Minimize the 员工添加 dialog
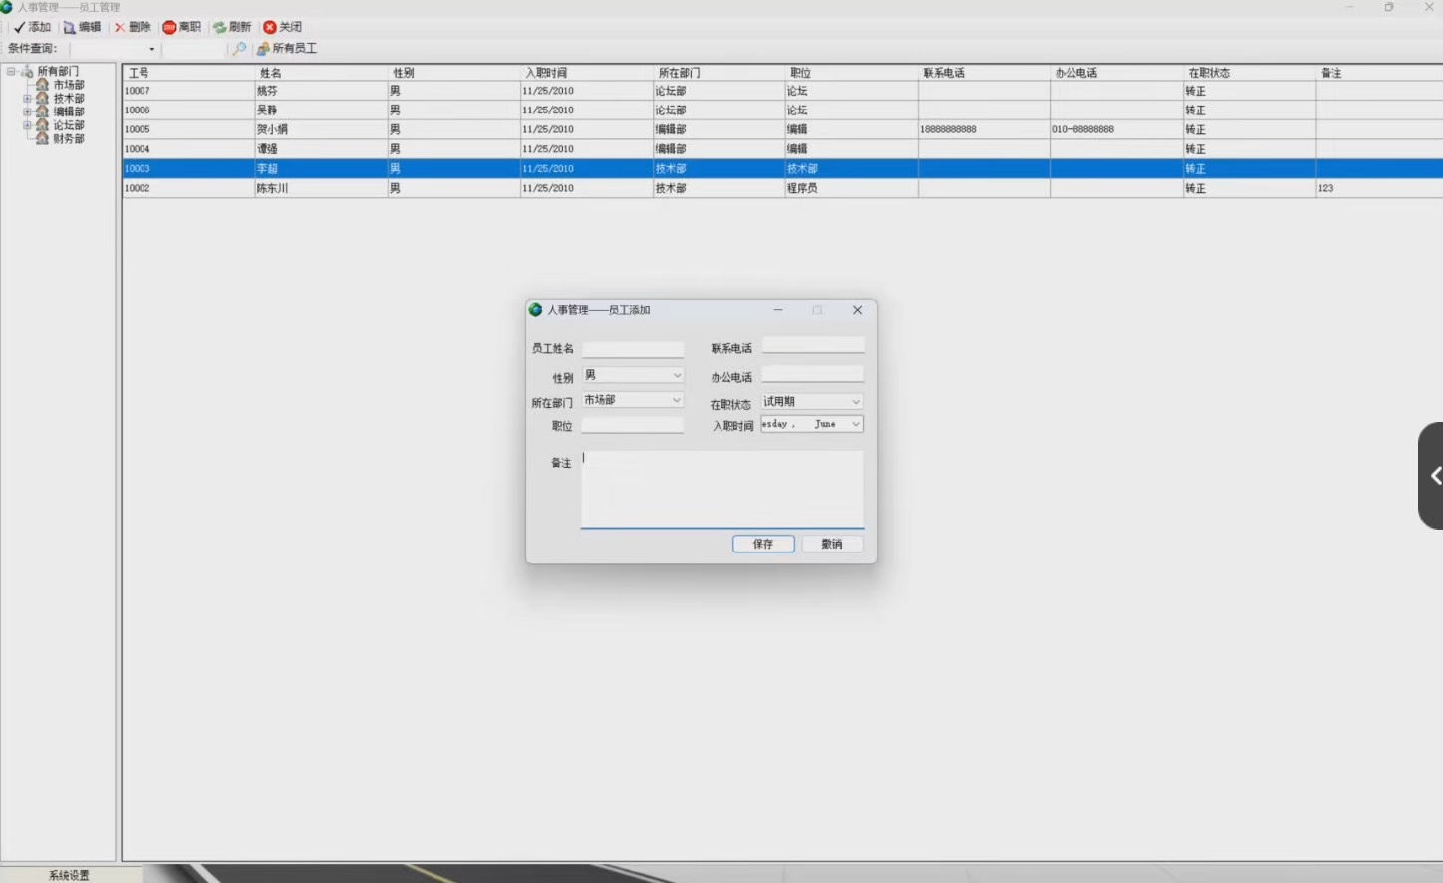Screen dimensions: 1443x883 778,310
